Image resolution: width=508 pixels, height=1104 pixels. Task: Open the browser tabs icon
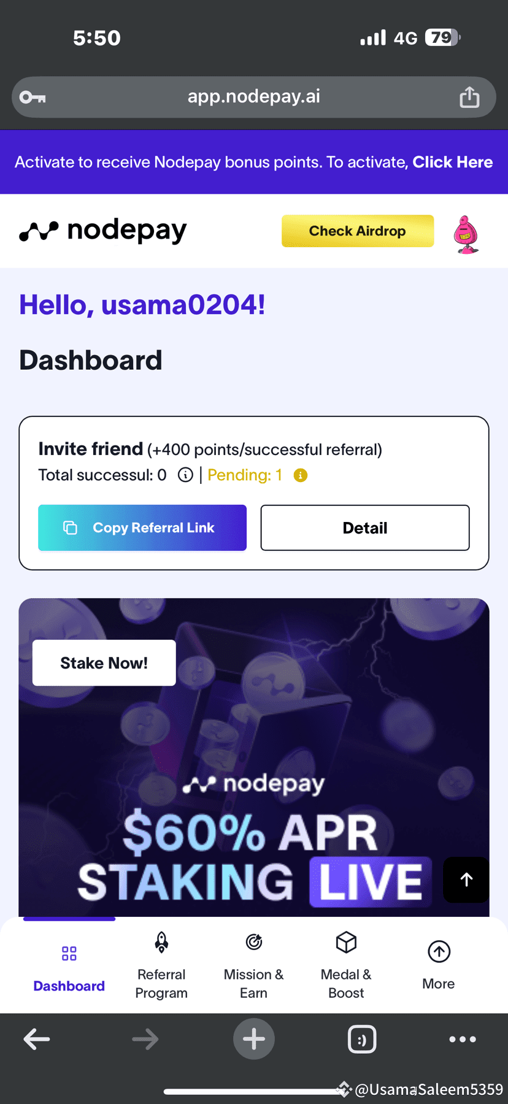[362, 1039]
